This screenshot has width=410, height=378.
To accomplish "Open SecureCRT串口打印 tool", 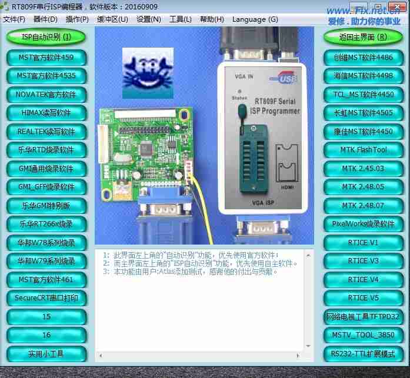I will click(x=46, y=298).
